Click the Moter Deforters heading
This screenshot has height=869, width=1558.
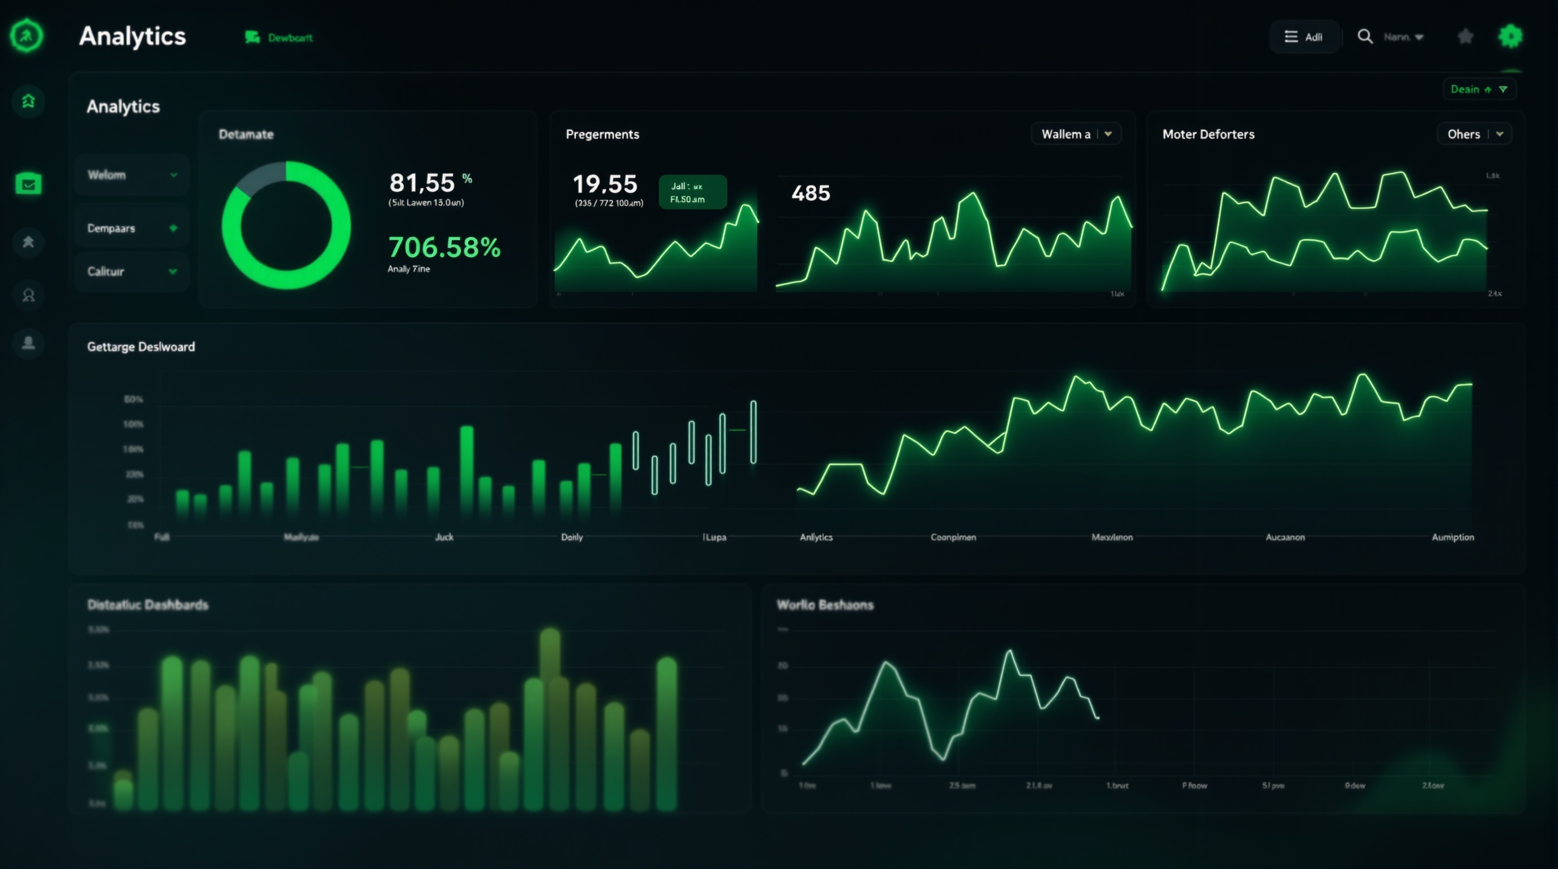[1209, 134]
